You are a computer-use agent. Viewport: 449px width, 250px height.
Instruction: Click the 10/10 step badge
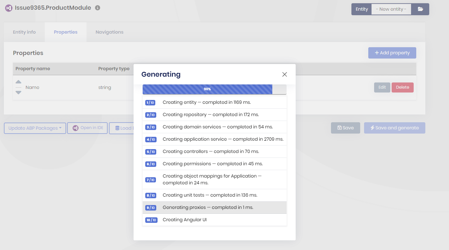151,220
